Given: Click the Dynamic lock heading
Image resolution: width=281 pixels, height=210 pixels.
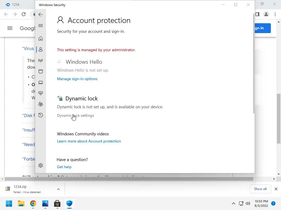Looking at the screenshot, I should click(x=82, y=98).
